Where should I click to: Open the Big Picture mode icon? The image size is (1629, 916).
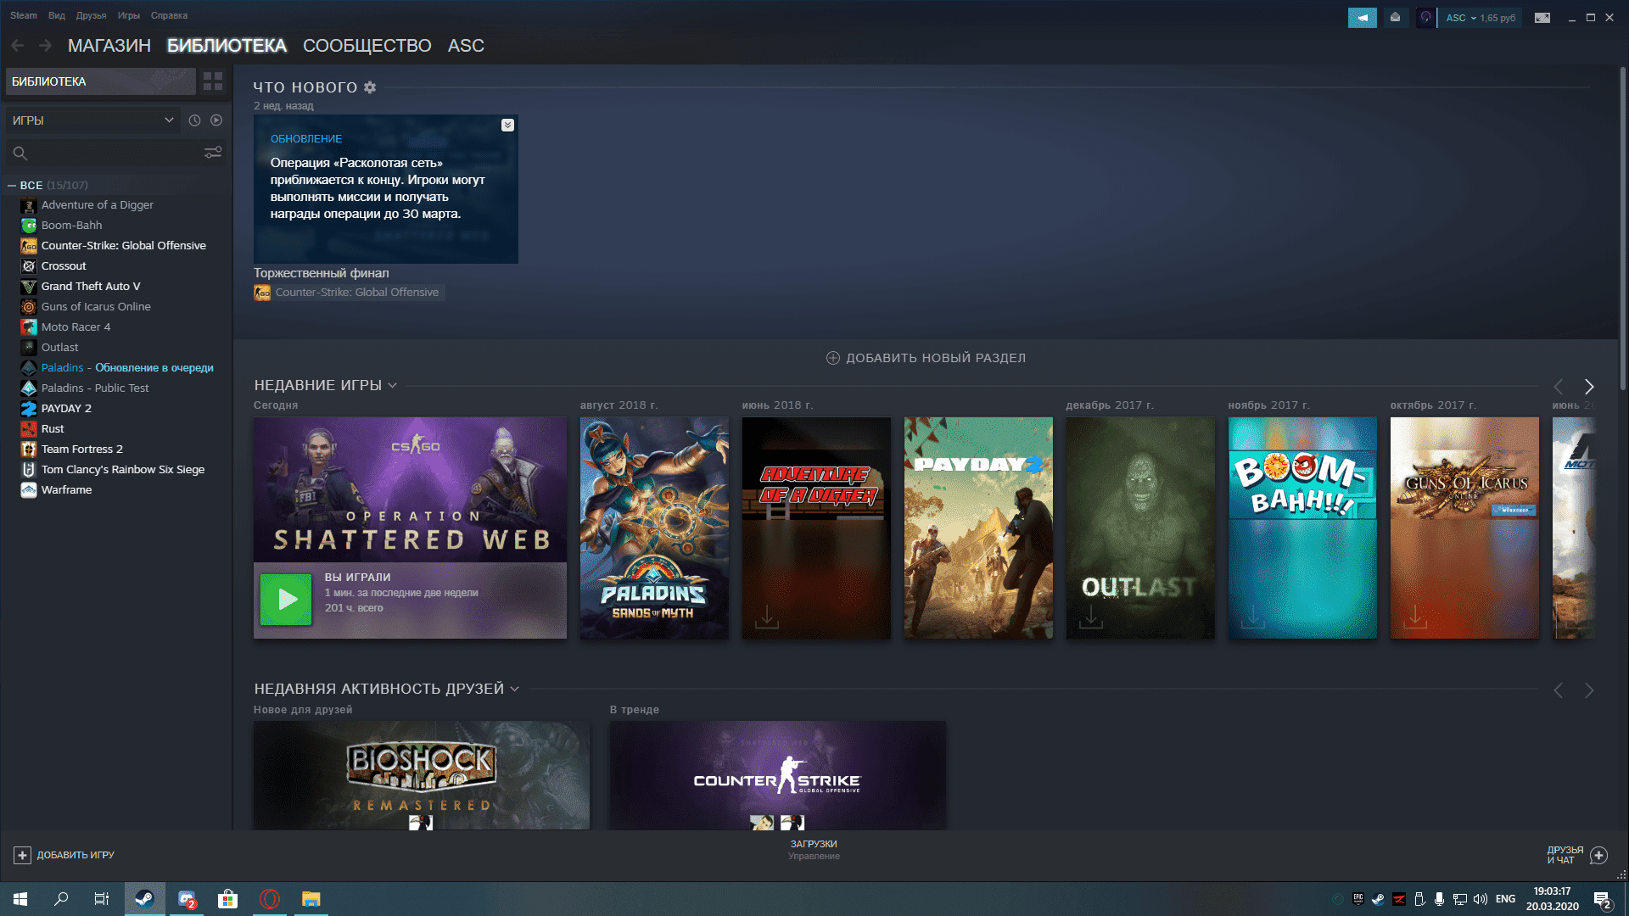coord(1542,18)
